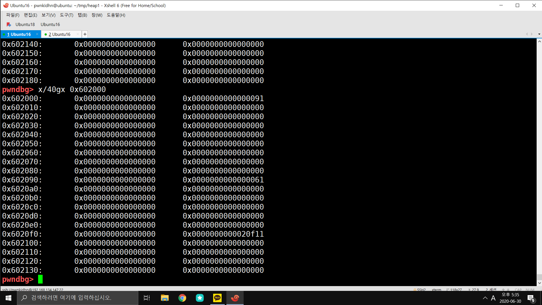Screen dimensions: 542x305
Task: Click Xshell icon on taskbar
Action: (x=235, y=298)
